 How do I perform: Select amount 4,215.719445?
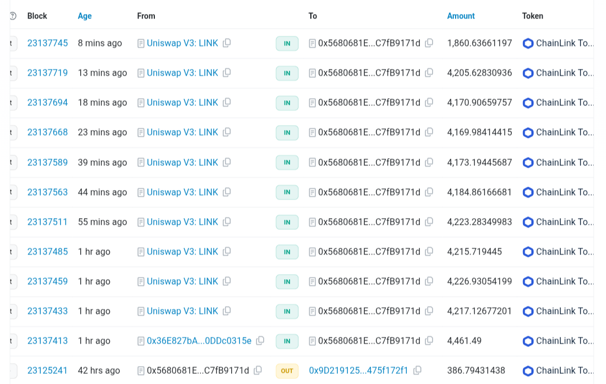[475, 252]
